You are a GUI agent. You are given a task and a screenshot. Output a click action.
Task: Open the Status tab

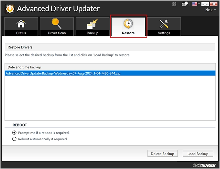[21, 27]
